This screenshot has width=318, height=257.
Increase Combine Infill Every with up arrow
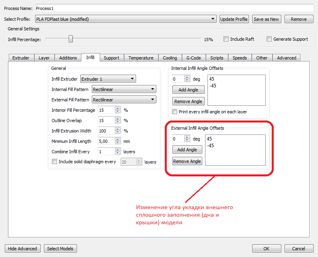point(118,150)
